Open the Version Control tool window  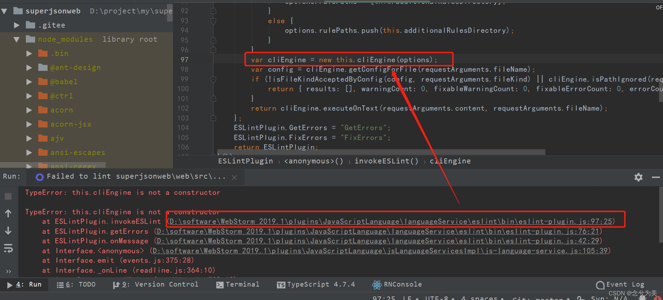[x=155, y=284]
